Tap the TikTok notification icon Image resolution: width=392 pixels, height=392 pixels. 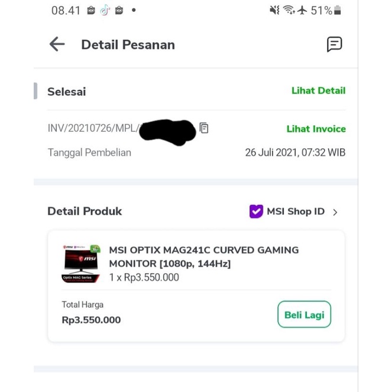pyautogui.click(x=105, y=10)
